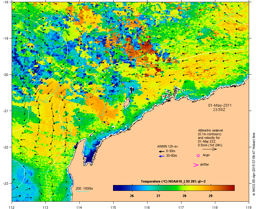
Task: Click the longitude 113 axis label
Action: coord(45,207)
